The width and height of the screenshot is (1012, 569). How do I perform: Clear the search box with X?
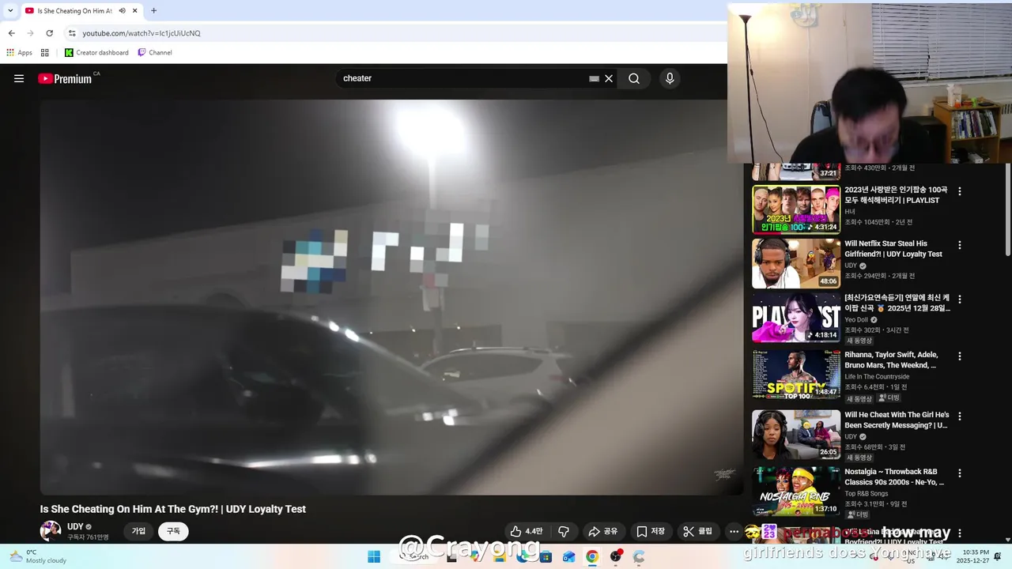609,78
